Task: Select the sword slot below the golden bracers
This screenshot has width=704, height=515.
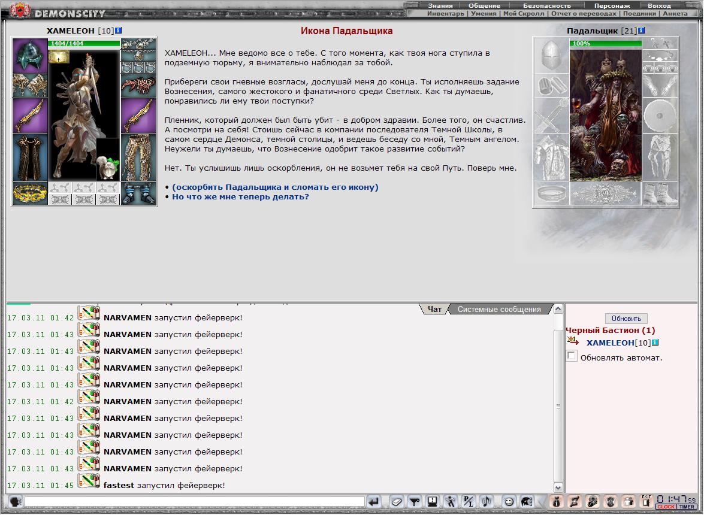Action: [30, 116]
